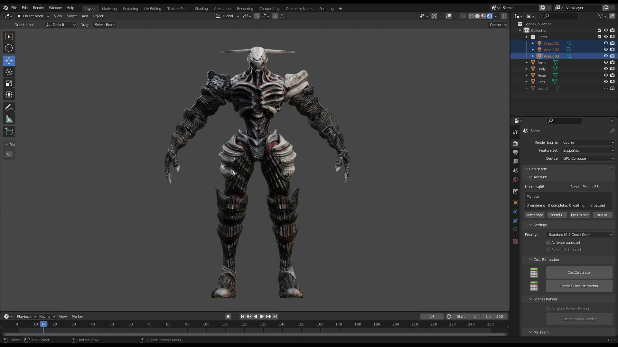Open the Texture properties tab
The height and width of the screenshot is (347, 618).
click(x=515, y=241)
